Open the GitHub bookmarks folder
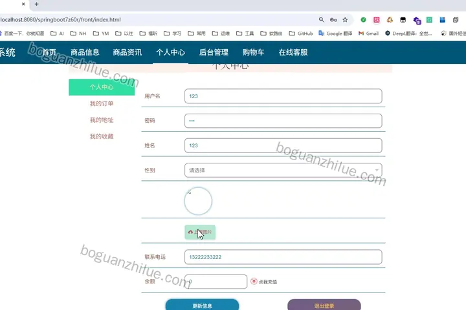The image size is (466, 310). click(x=301, y=33)
